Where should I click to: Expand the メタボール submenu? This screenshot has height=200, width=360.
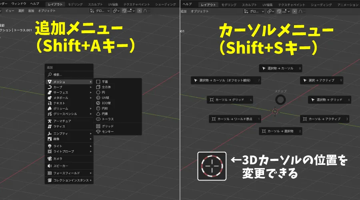click(x=69, y=98)
